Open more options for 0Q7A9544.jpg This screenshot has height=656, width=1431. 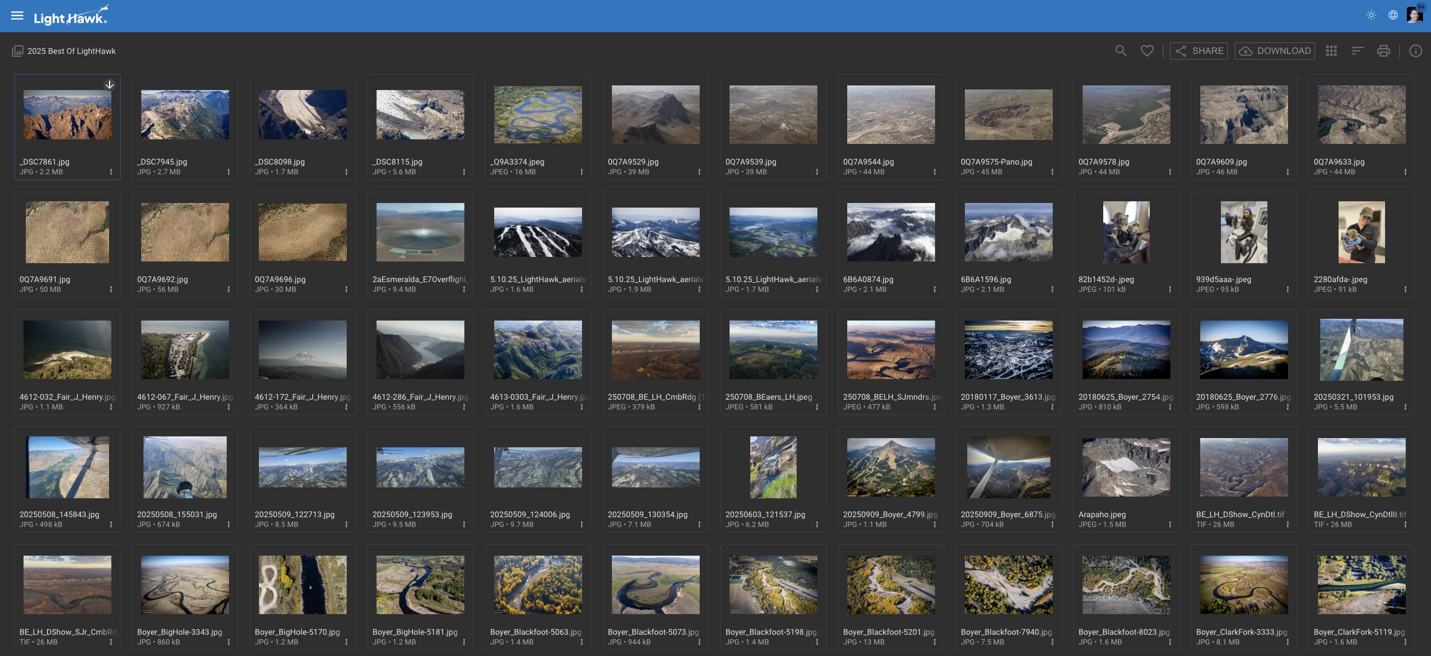(x=934, y=172)
